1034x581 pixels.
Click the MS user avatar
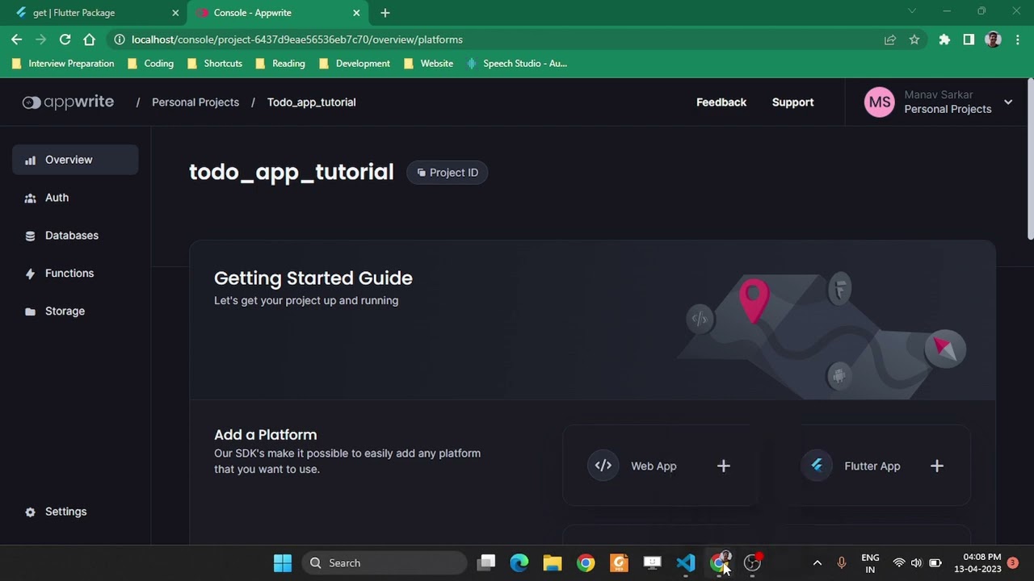tap(880, 102)
